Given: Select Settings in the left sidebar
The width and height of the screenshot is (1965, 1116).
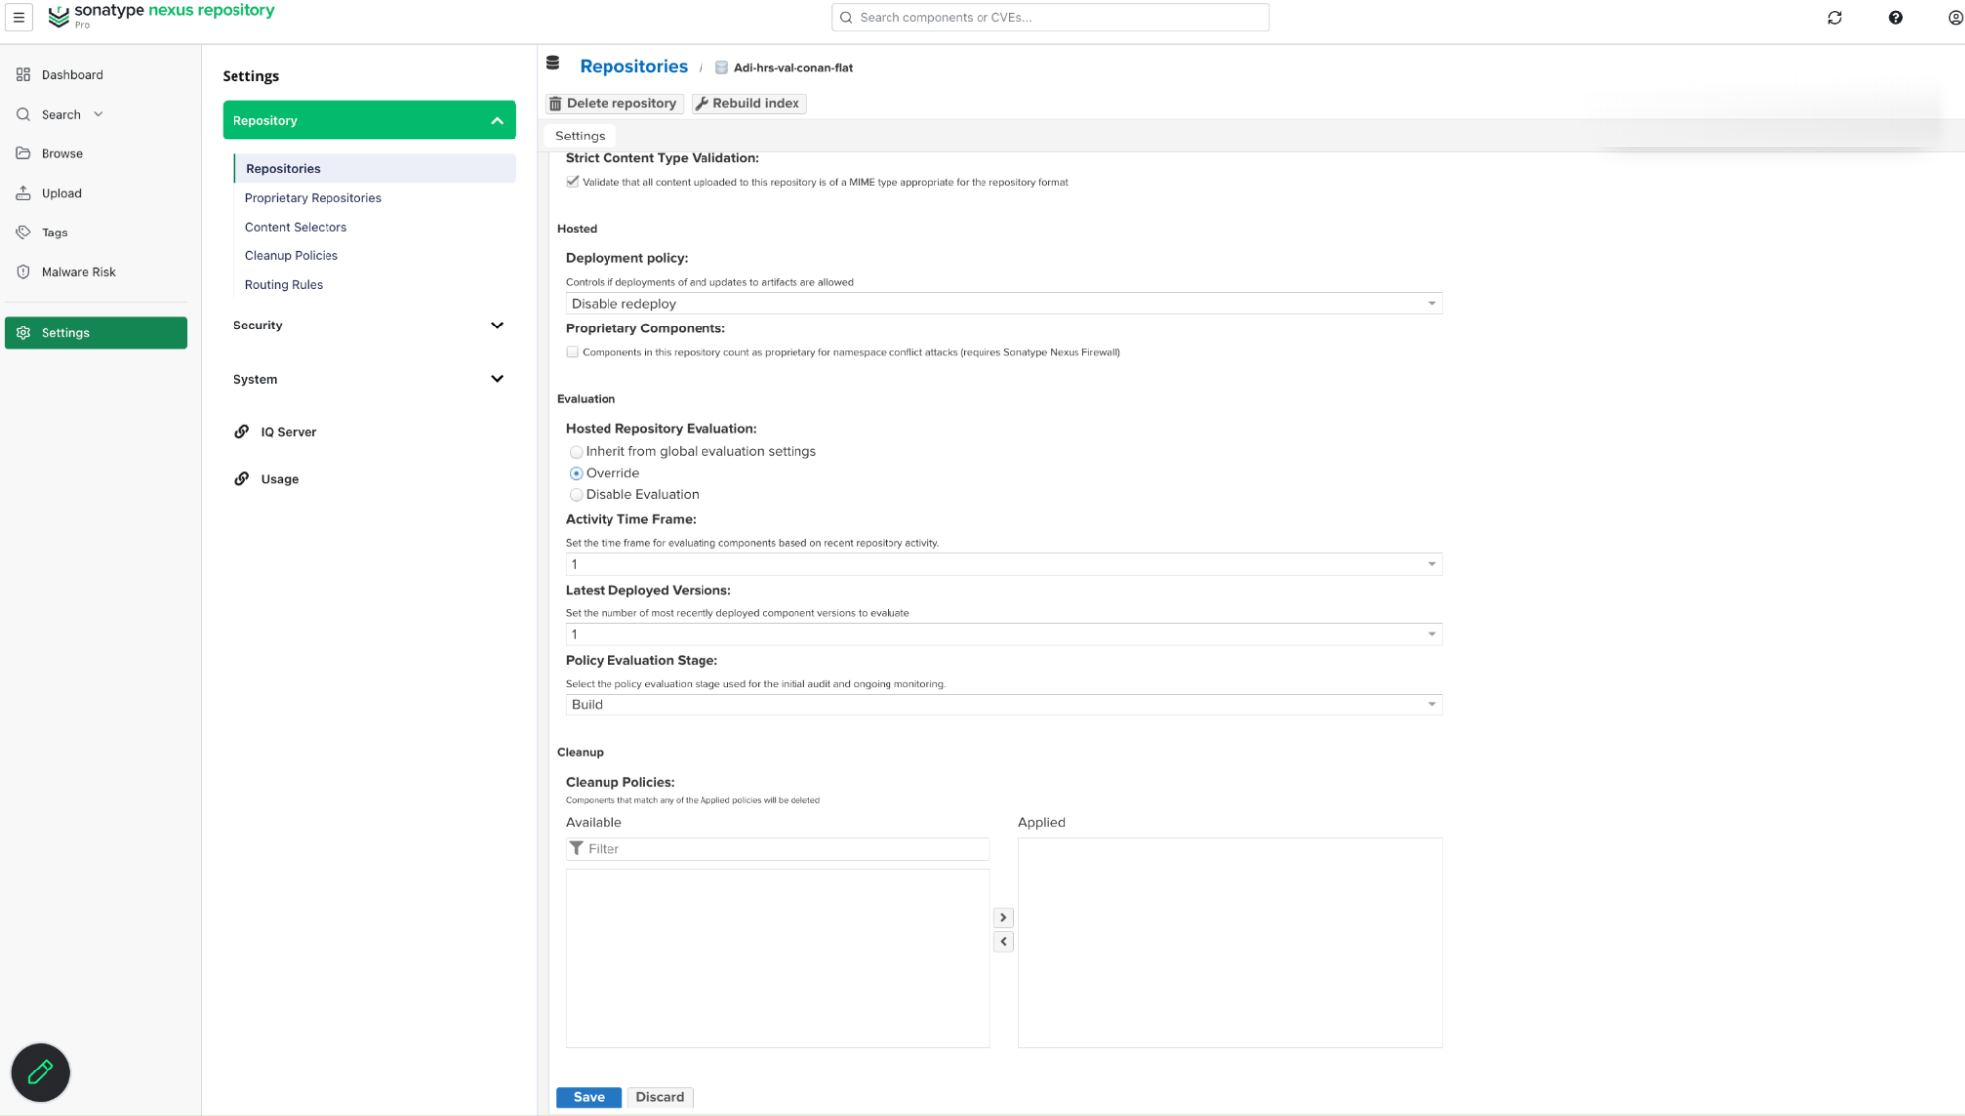Looking at the screenshot, I should [x=96, y=333].
